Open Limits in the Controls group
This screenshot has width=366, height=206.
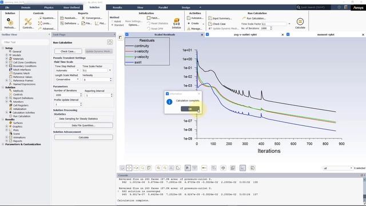click(x=45, y=23)
